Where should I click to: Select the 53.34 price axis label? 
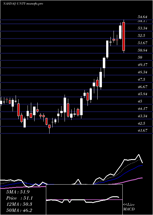tap(143, 28)
